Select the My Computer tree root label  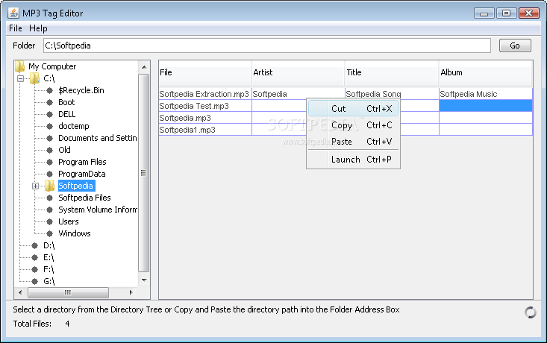(x=52, y=66)
